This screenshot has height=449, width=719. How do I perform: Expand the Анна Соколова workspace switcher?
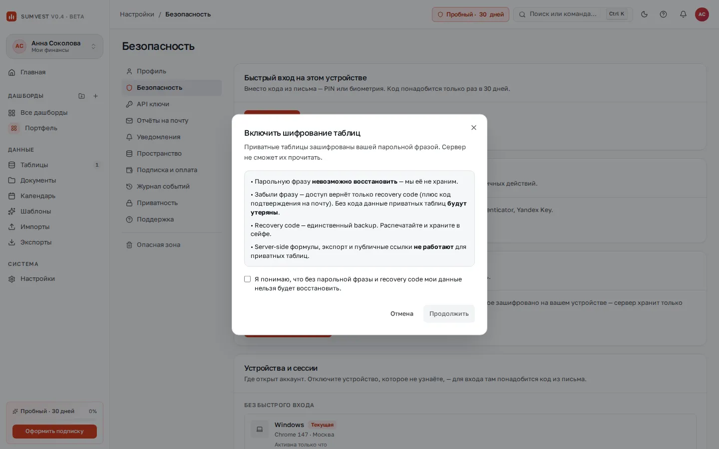click(54, 46)
